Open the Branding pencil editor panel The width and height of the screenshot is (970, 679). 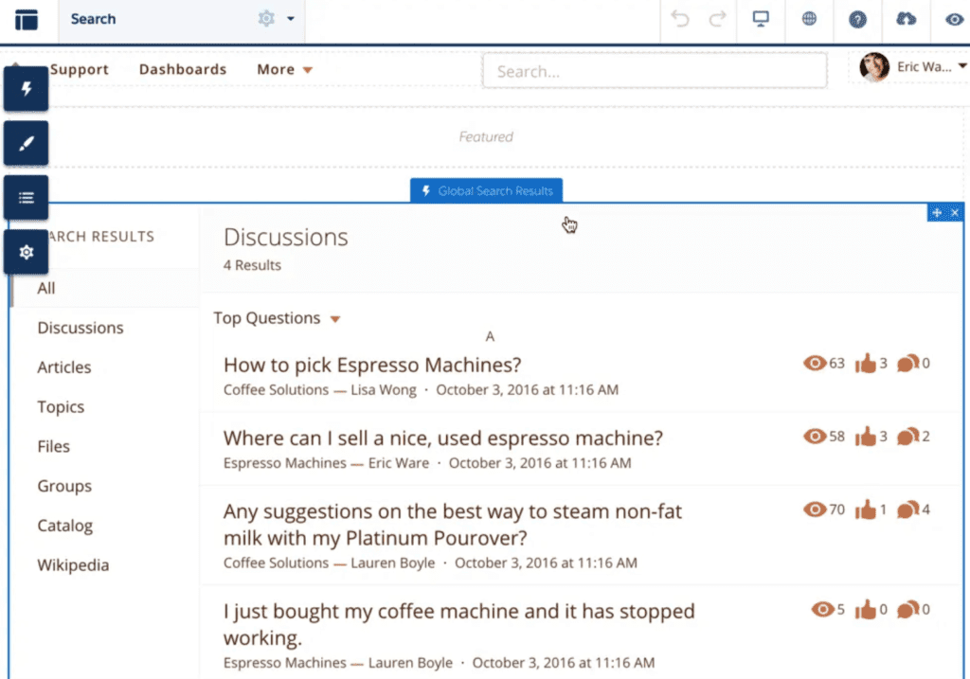(26, 143)
